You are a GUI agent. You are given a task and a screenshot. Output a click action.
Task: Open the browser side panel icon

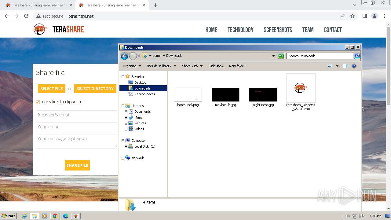click(364, 16)
